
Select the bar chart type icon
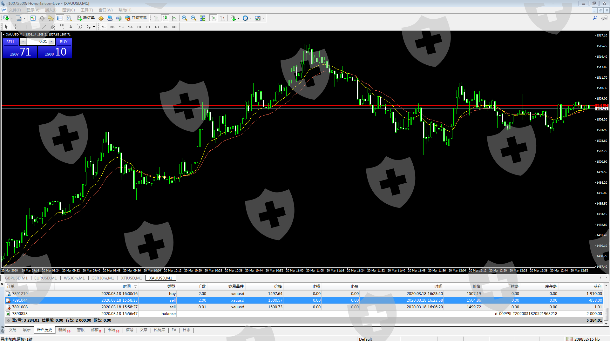pyautogui.click(x=156, y=18)
